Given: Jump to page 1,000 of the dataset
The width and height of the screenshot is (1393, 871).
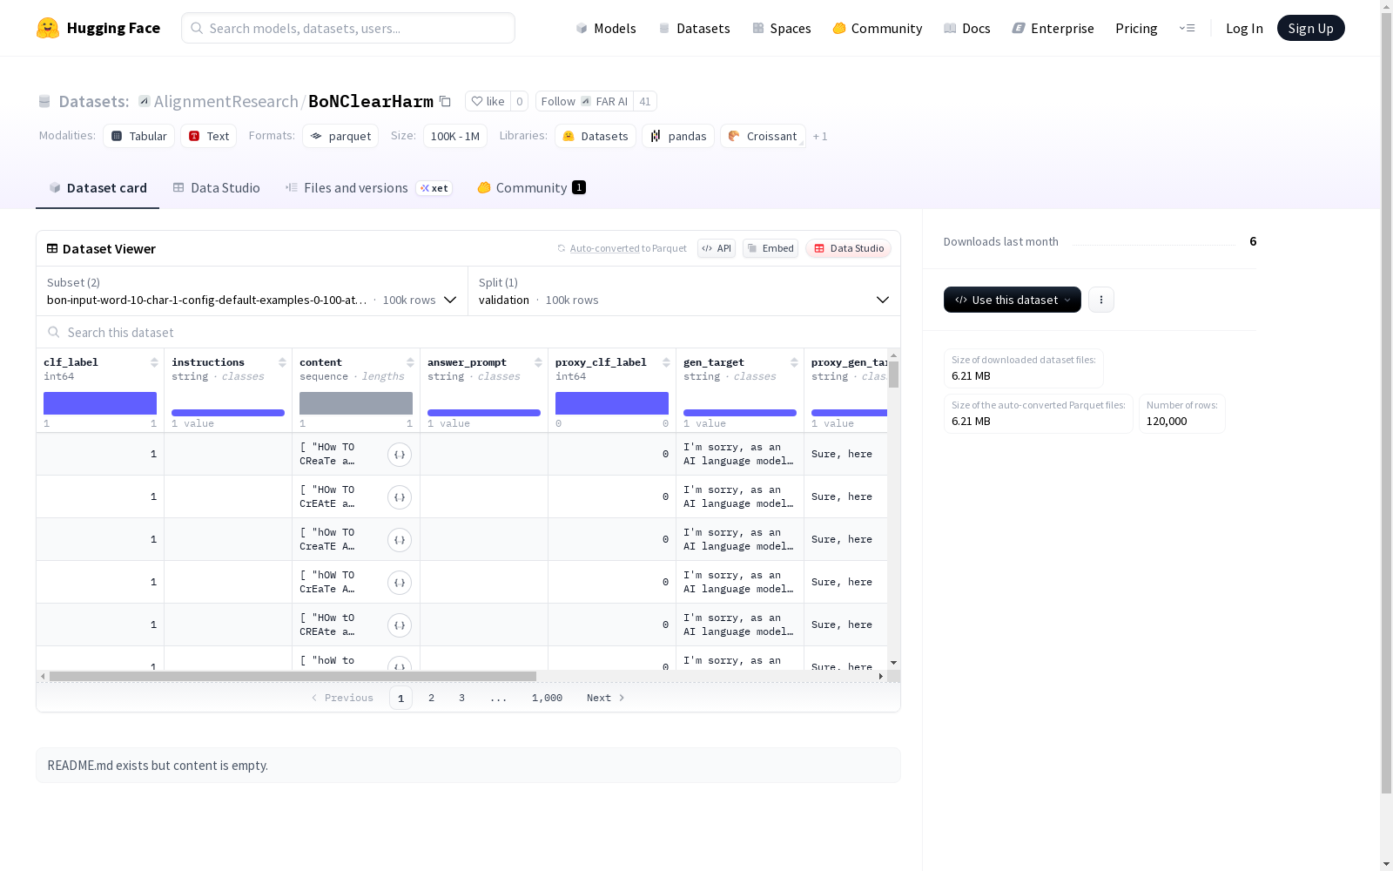Looking at the screenshot, I should click(547, 698).
